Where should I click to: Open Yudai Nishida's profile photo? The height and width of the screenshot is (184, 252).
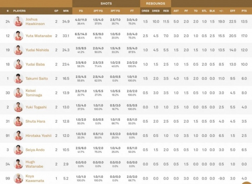(18, 50)
